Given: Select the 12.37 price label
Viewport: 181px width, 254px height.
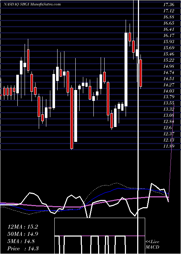Looking at the screenshot, I should coord(169,134).
